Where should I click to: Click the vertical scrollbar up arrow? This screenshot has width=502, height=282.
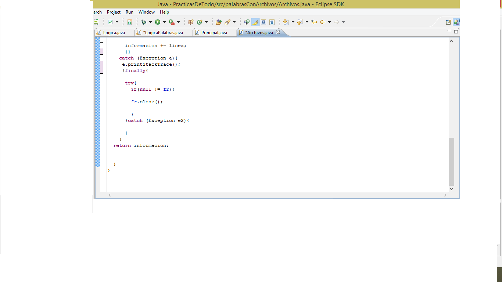(452, 41)
